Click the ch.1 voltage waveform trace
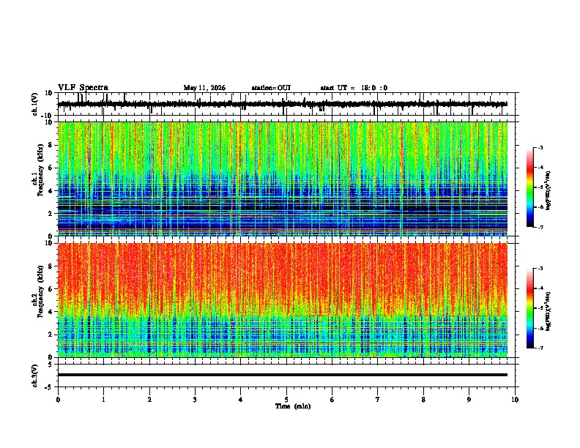580x448 pixels. pos(283,104)
